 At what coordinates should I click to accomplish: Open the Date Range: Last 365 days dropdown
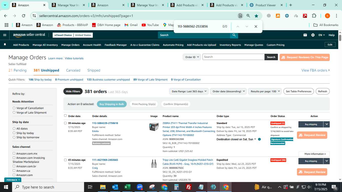189,91
